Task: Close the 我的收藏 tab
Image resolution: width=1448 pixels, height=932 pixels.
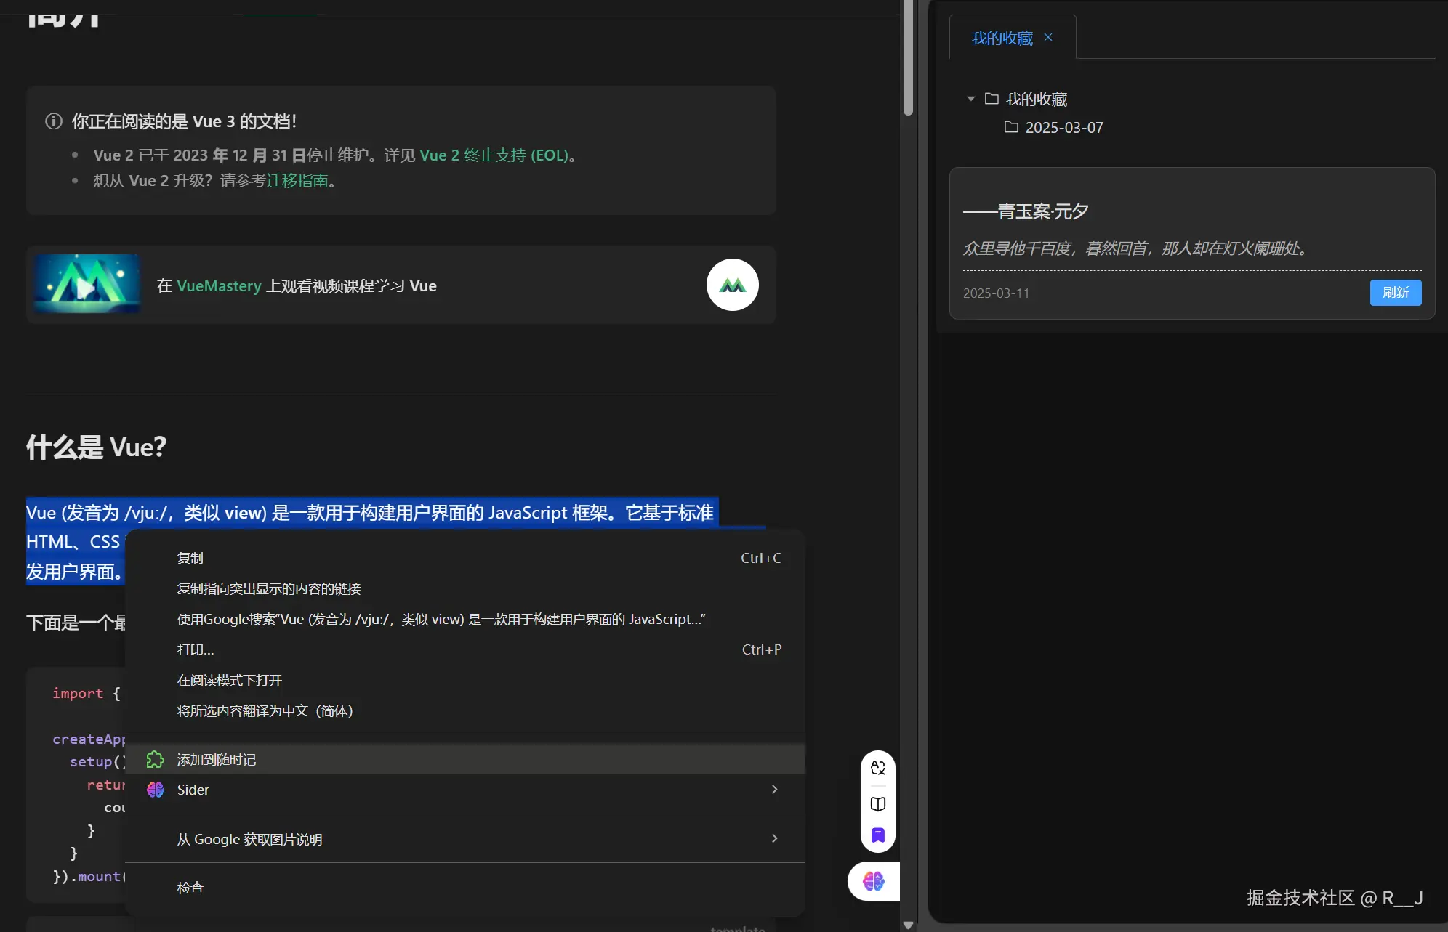Action: [1048, 37]
